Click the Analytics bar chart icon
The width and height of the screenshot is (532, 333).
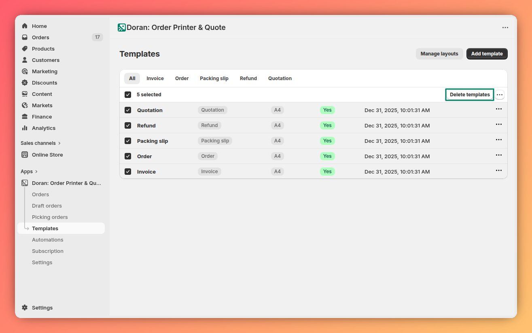coord(25,128)
